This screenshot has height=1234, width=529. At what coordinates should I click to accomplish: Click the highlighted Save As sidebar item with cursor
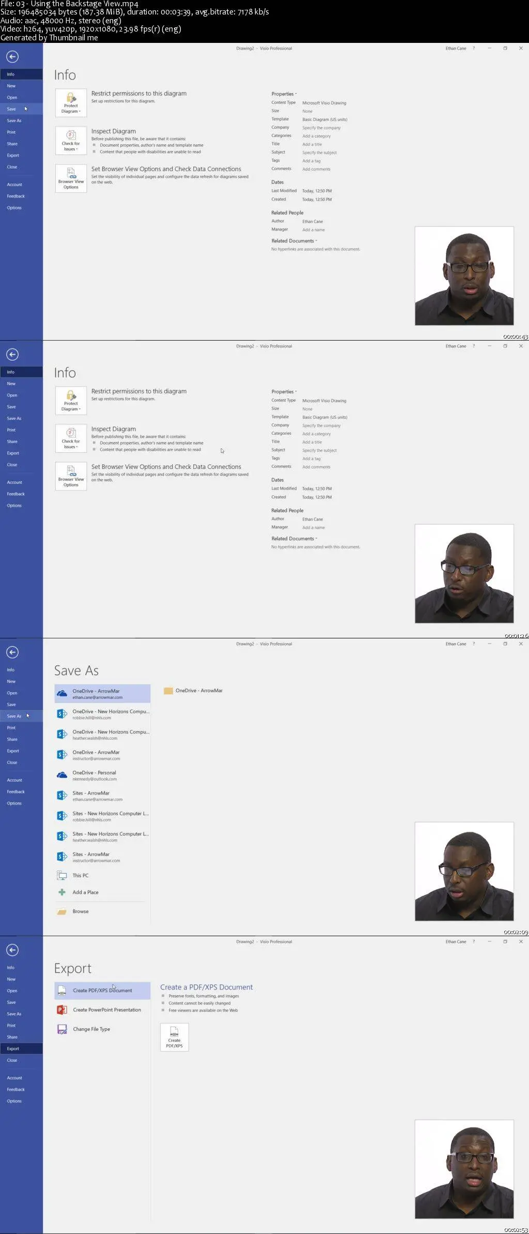pos(21,716)
